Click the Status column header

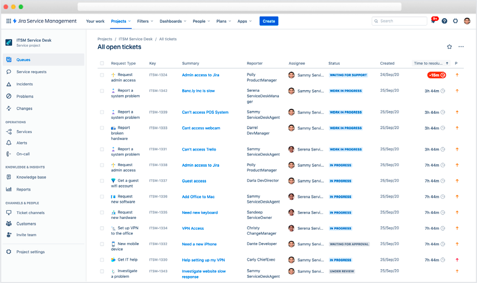(x=334, y=63)
